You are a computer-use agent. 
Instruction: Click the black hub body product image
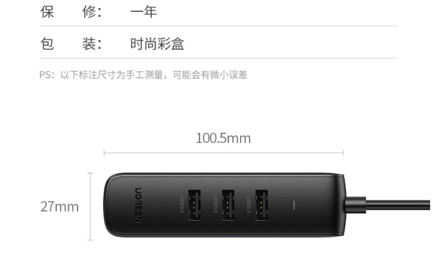[225, 205]
